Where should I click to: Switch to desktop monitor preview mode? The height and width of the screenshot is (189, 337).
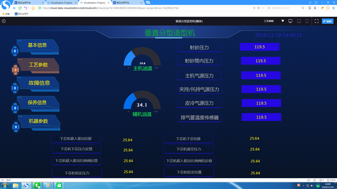point(290,21)
